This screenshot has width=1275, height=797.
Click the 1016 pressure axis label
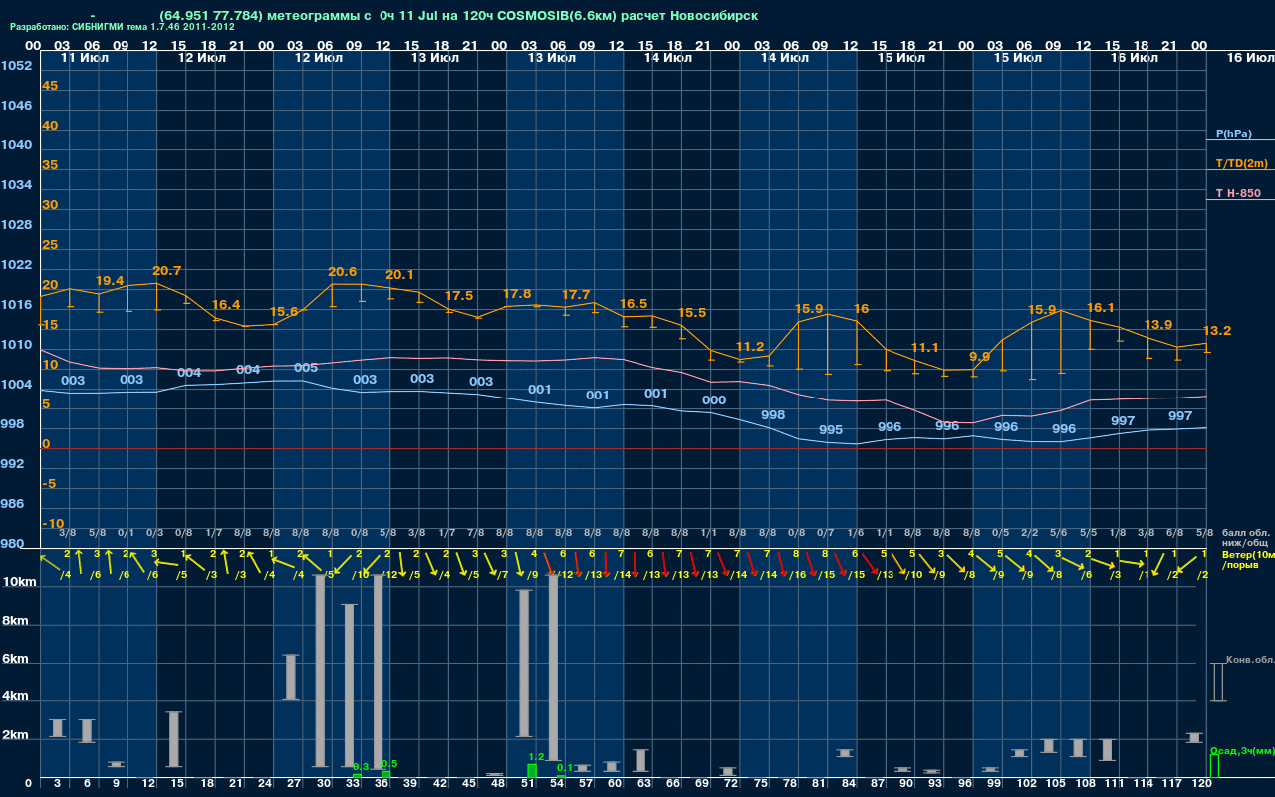tap(15, 305)
